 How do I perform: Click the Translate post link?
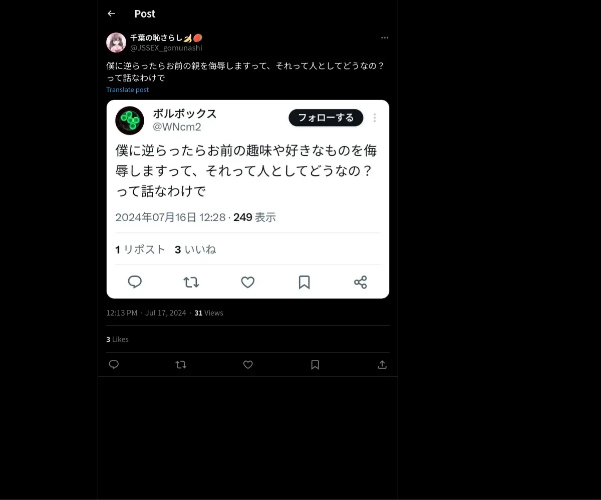pos(127,89)
